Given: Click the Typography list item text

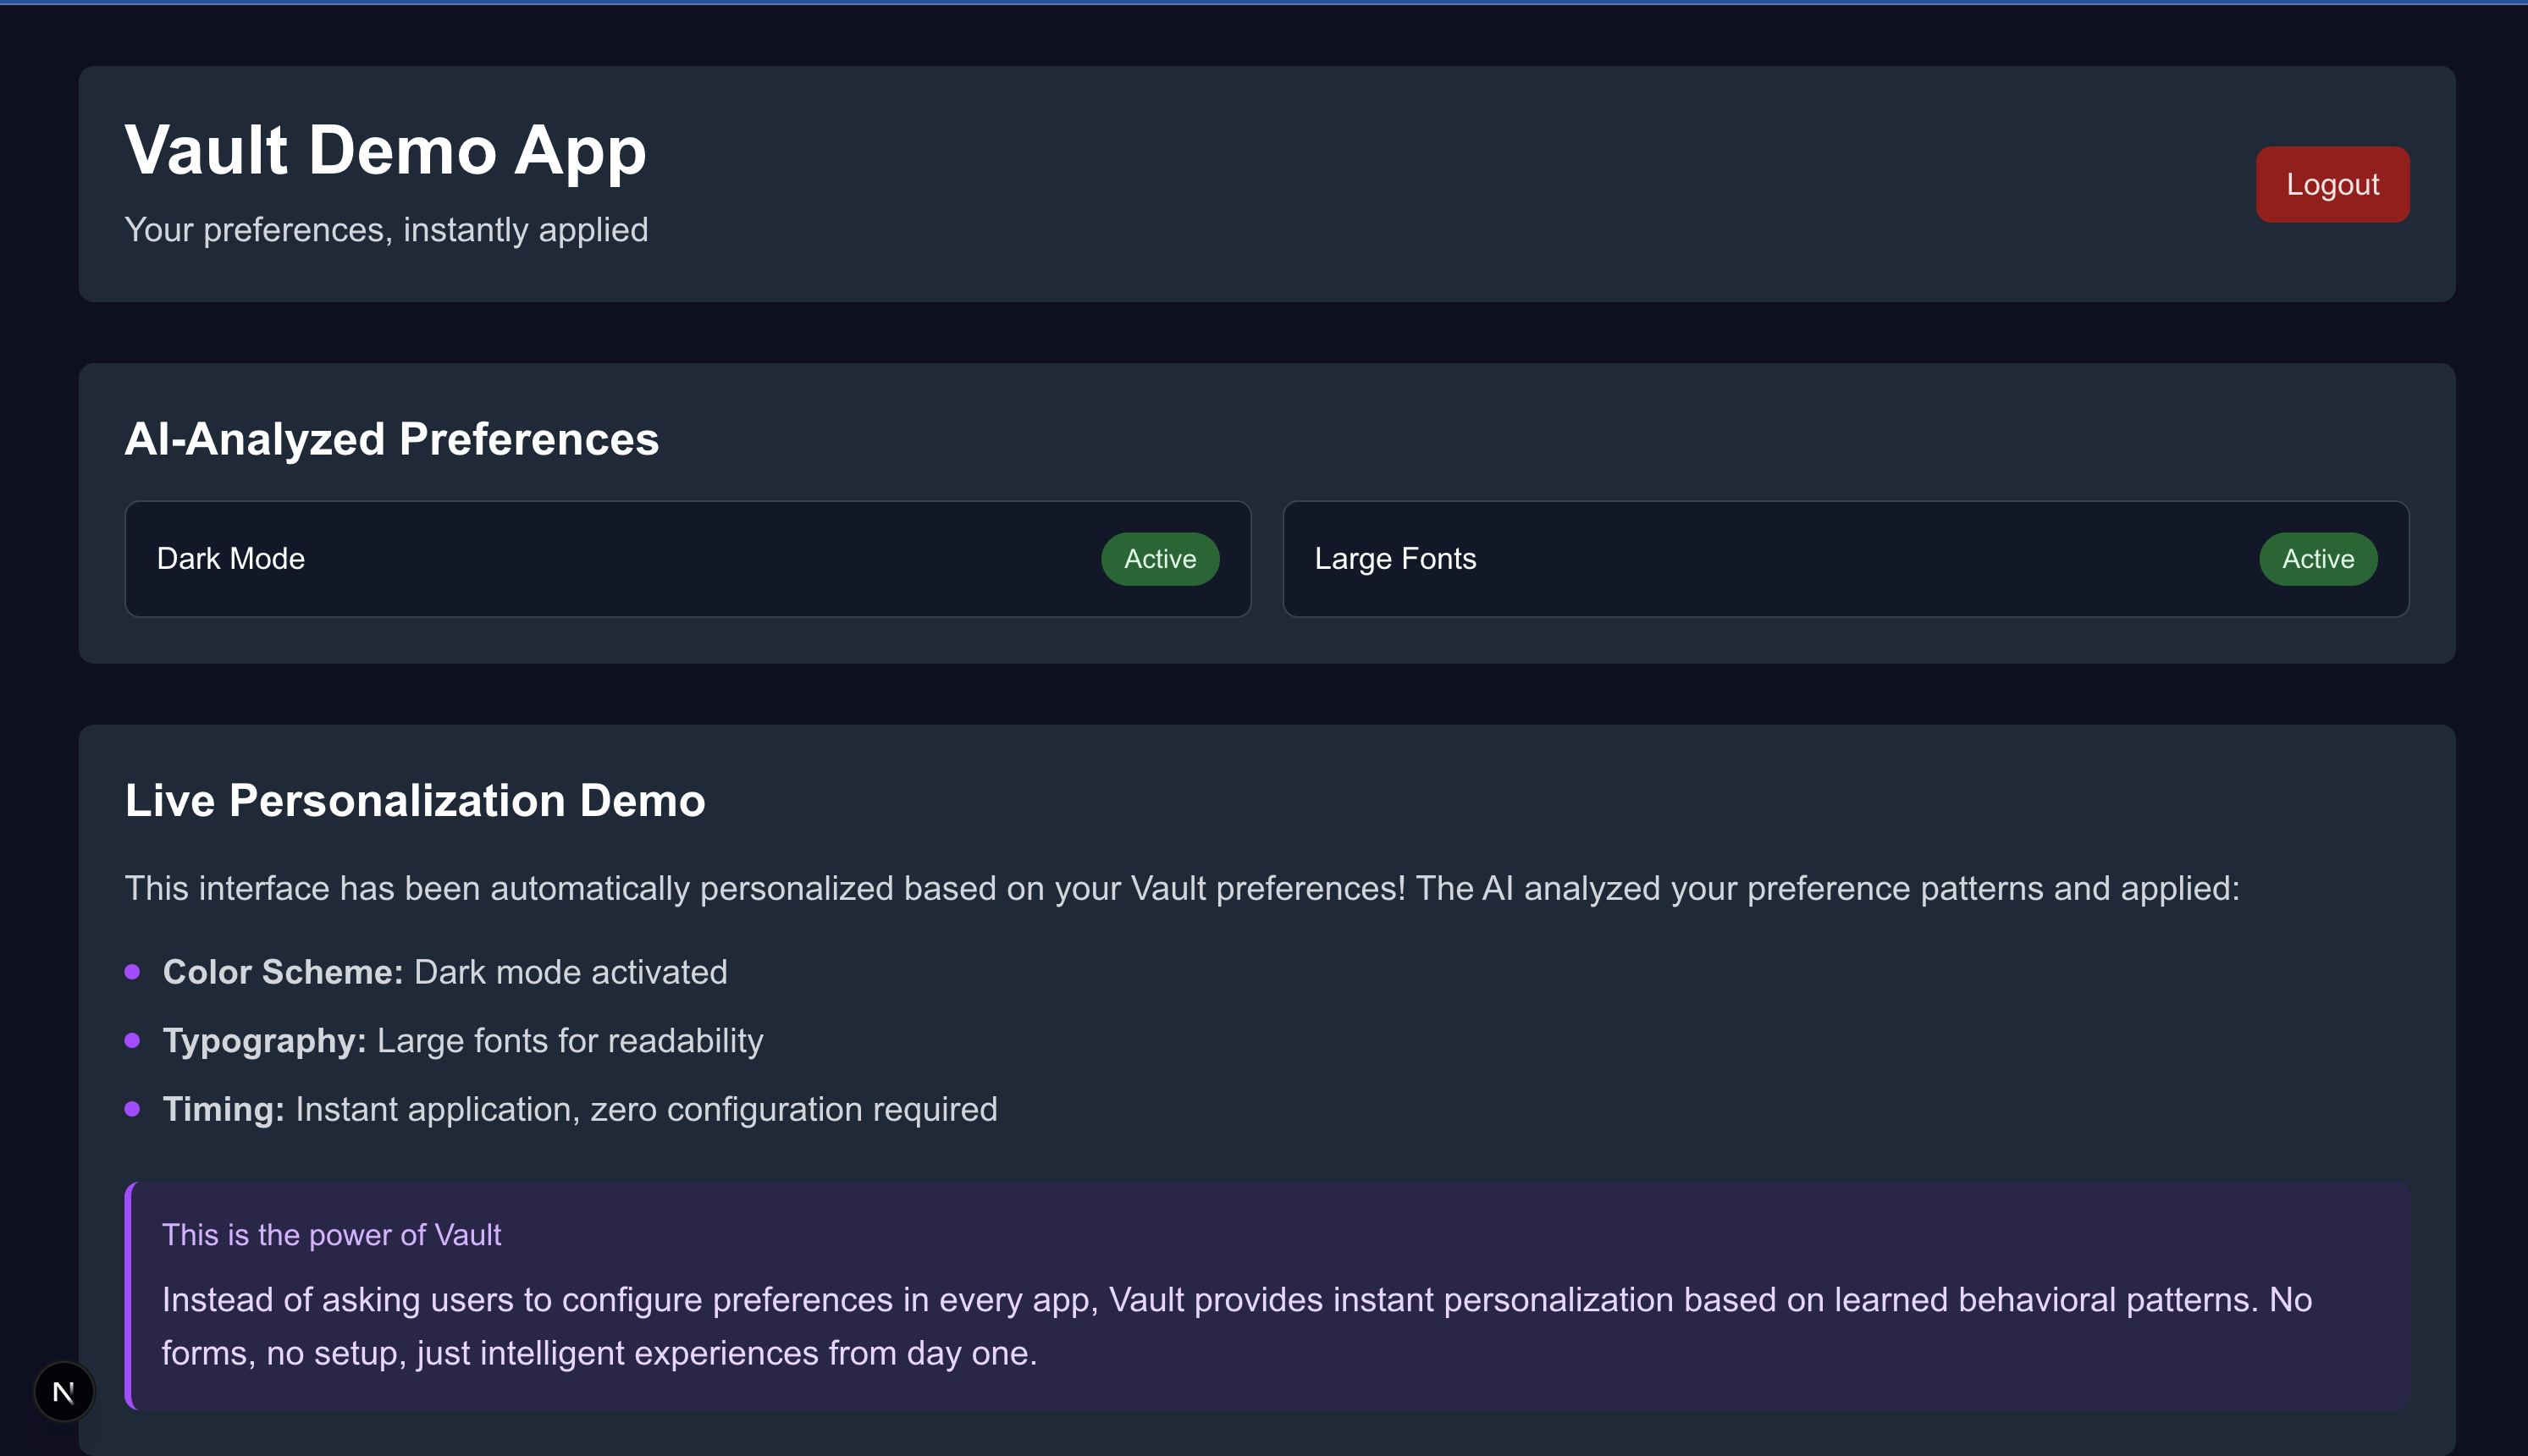Looking at the screenshot, I should coord(463,1041).
